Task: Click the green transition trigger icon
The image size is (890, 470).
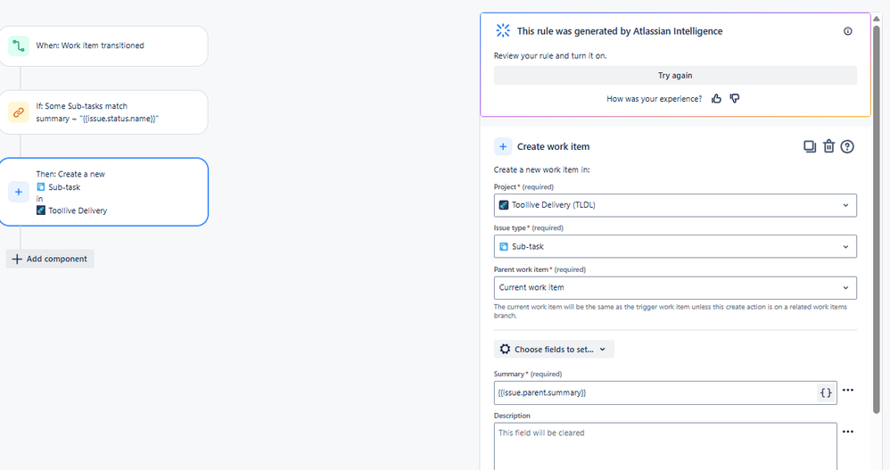Action: click(x=18, y=46)
